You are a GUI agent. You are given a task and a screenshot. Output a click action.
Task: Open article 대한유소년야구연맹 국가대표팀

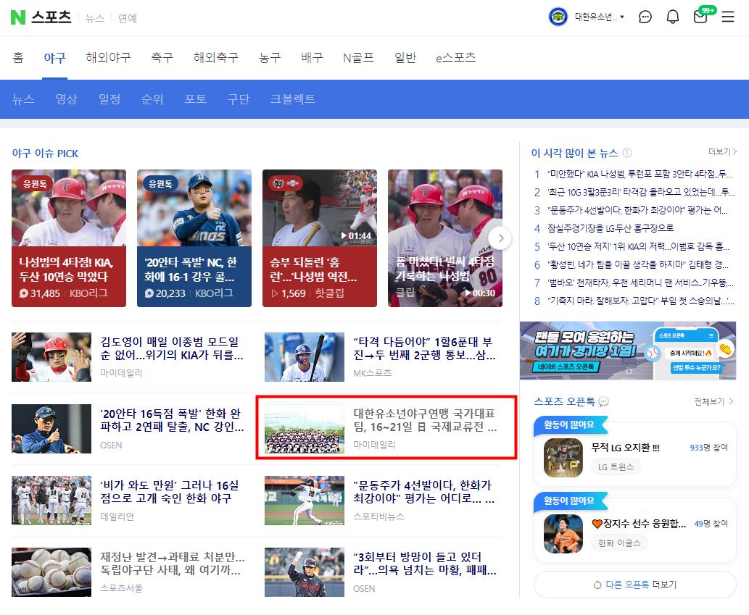(425, 420)
